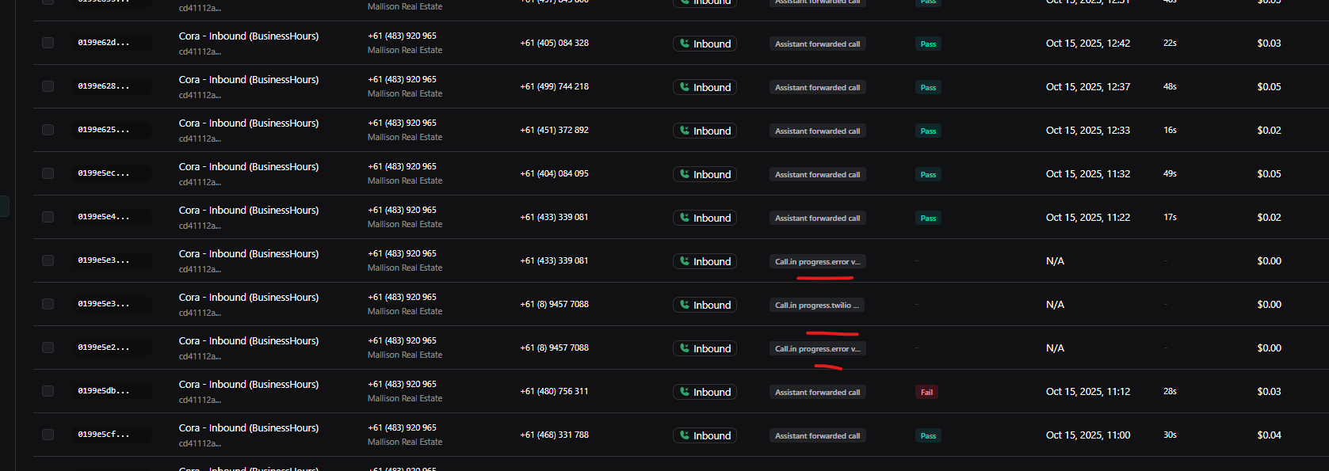Viewport: 1329px width, 471px height.
Task: Click Pass badge on 12:42 call
Action: tap(928, 44)
